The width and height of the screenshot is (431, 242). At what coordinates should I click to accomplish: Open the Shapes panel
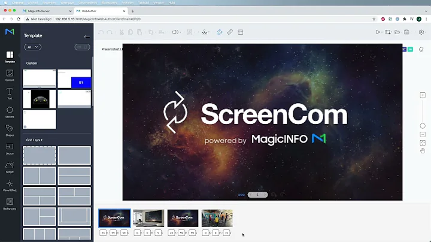tap(10, 131)
